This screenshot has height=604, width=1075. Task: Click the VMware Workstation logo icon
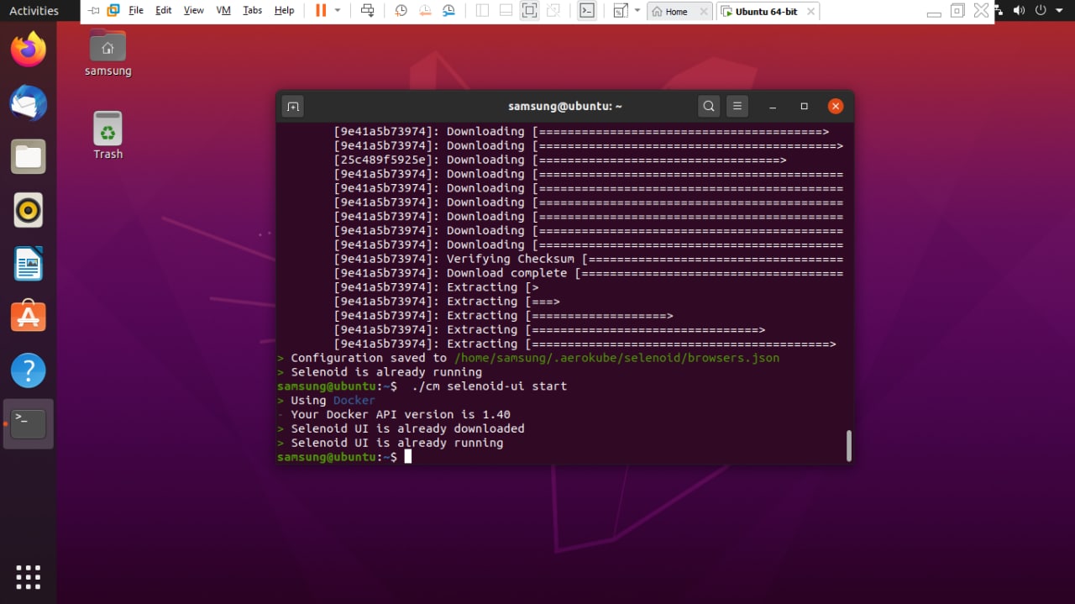coord(113,11)
